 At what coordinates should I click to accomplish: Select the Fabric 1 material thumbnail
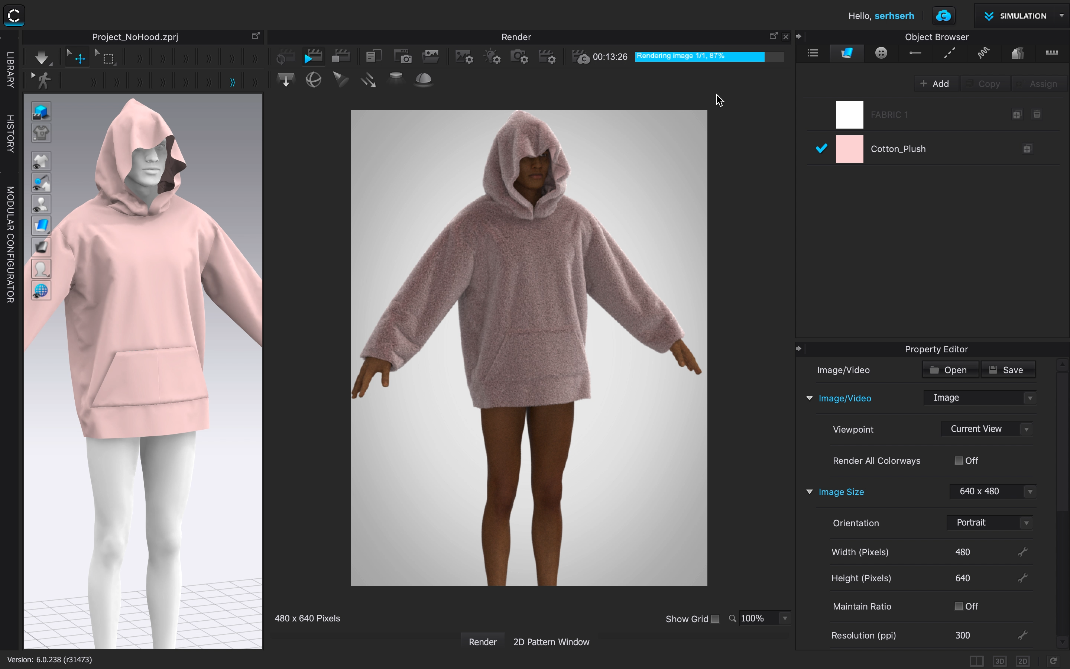pyautogui.click(x=849, y=114)
